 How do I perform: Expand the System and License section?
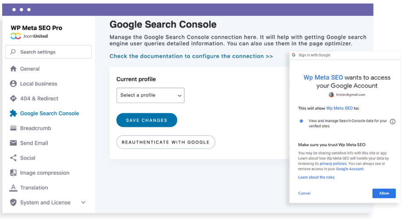coord(83,202)
